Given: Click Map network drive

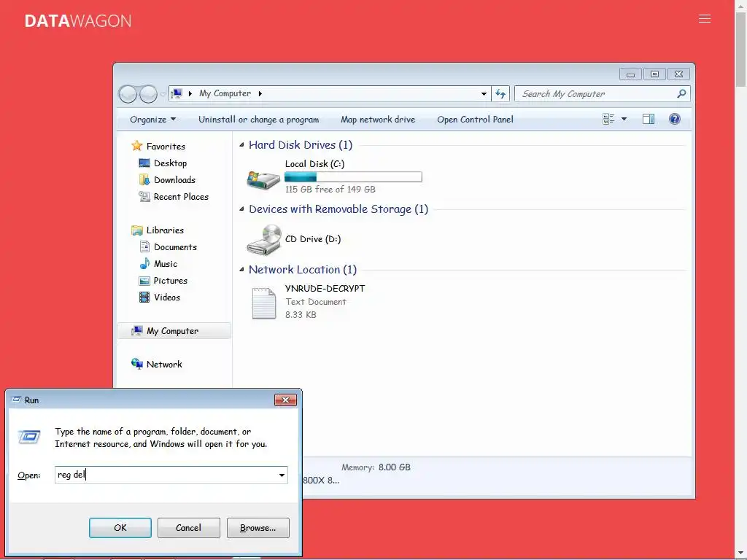Looking at the screenshot, I should click(378, 120).
